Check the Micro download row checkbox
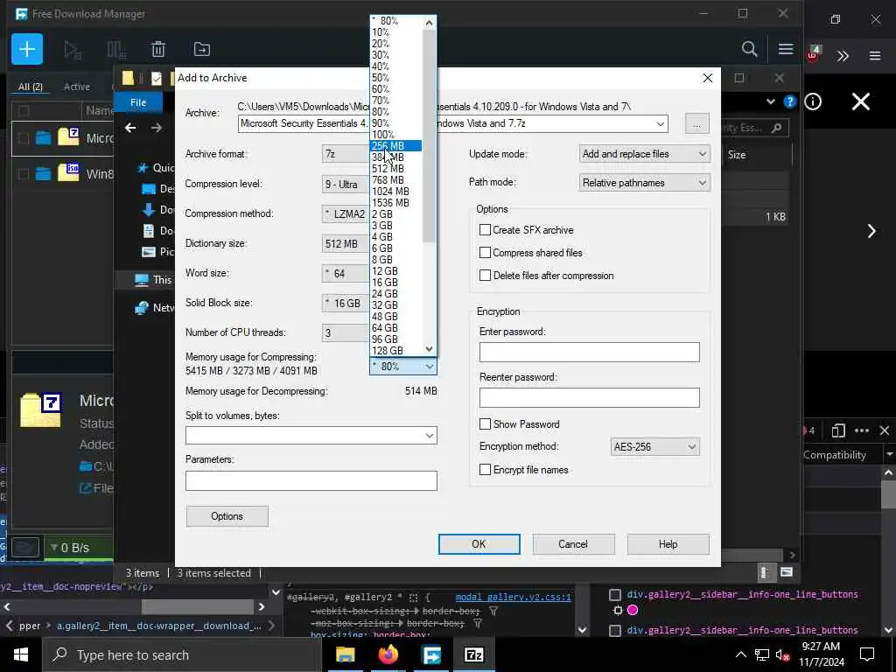Screen dimensions: 896x672 [x=24, y=138]
